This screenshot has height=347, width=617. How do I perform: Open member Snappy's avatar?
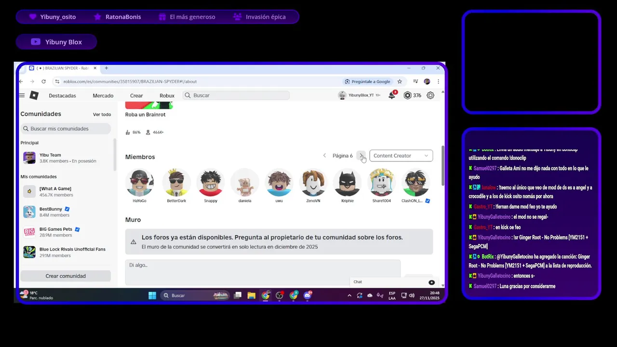click(x=211, y=183)
